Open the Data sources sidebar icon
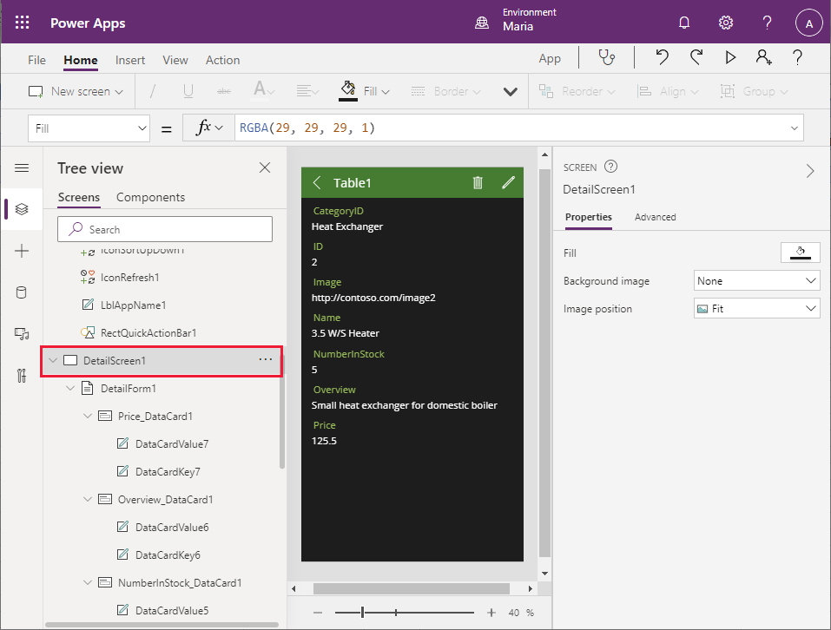The width and height of the screenshot is (831, 630). click(x=22, y=292)
